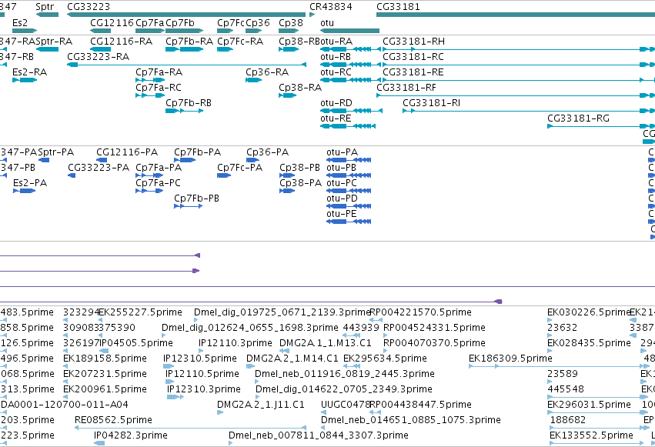Click protein label Cp7Fb-PB
The height and width of the screenshot is (447, 655).
click(x=197, y=198)
